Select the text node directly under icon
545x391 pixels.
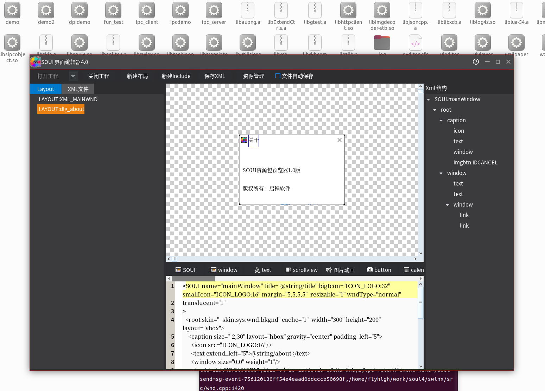458,142
